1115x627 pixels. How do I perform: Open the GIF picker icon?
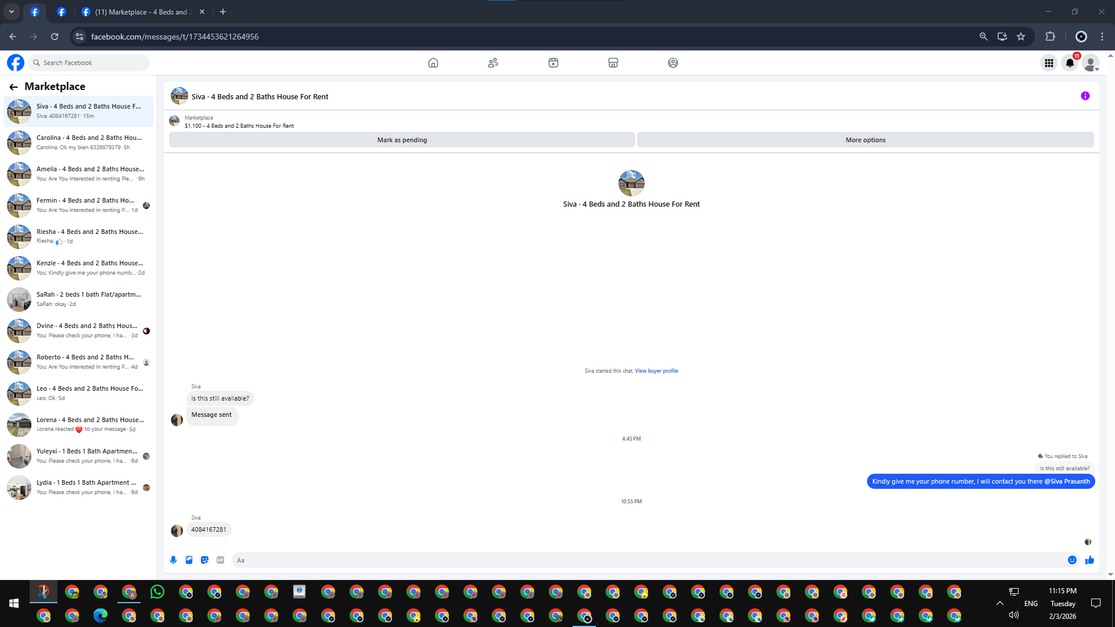[x=220, y=560]
